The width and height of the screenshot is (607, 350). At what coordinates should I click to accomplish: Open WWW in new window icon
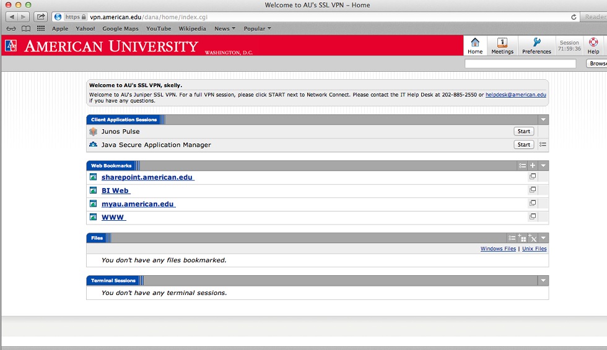pos(533,216)
